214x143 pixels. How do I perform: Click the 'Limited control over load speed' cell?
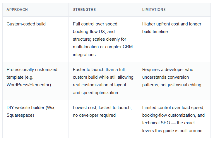(174, 119)
